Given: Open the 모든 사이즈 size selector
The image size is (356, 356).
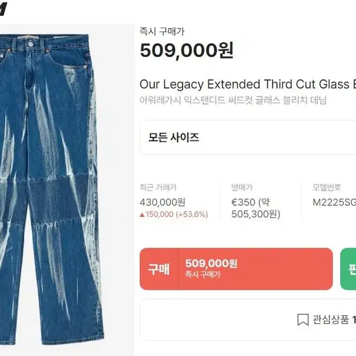Looking at the screenshot, I should pyautogui.click(x=248, y=138).
